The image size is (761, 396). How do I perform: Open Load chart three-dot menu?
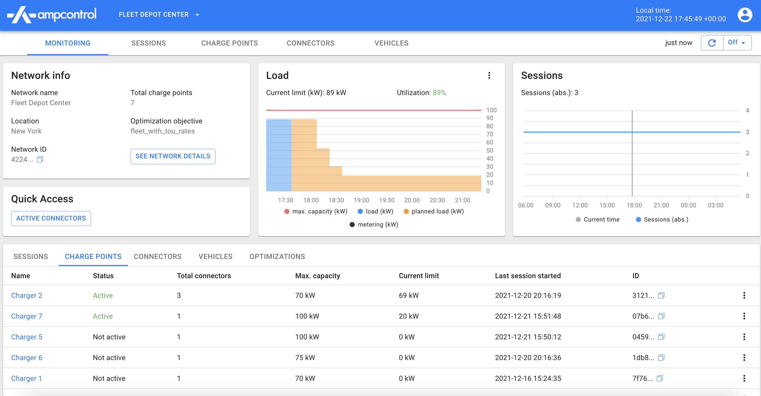click(489, 75)
